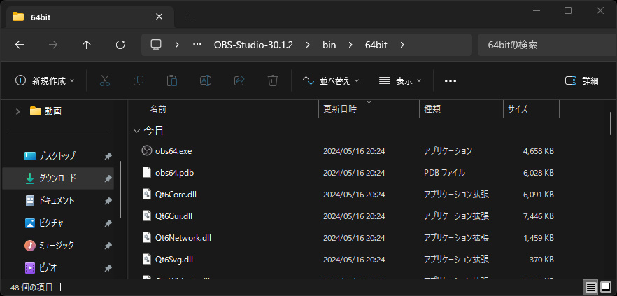The height and width of the screenshot is (296, 617).
Task: Click the pin icon beside ピクチャ
Action: coord(108,223)
